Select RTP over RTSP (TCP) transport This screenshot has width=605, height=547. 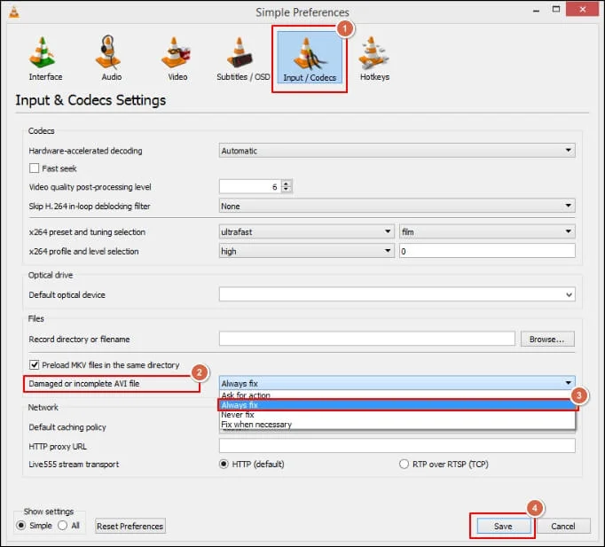point(404,464)
